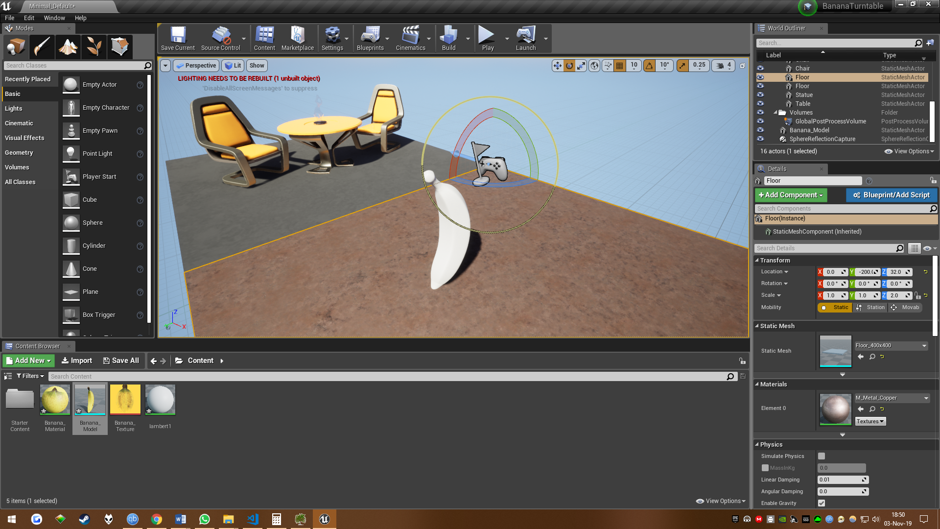Screen dimensions: 940x529
Task: Open Unreal Engine in Windows taskbar
Action: click(x=325, y=519)
